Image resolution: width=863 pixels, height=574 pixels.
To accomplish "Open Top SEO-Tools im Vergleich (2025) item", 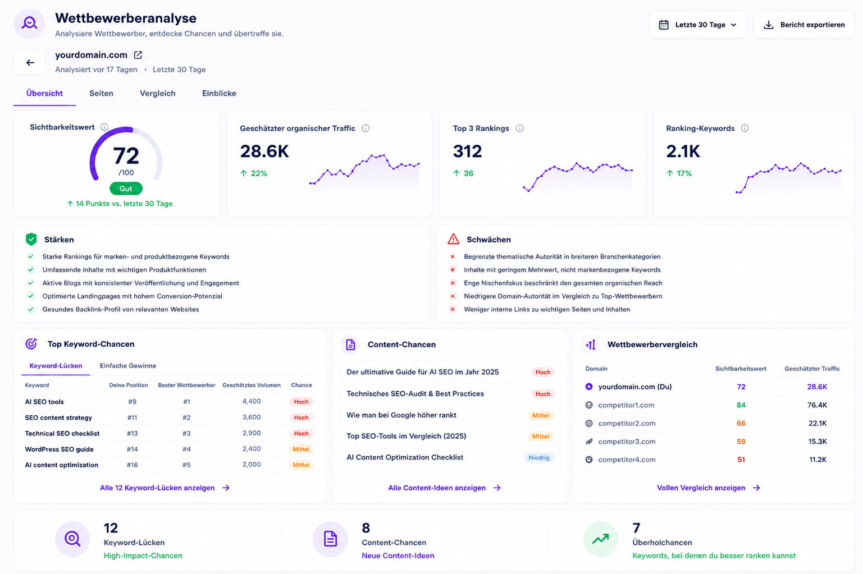I will (x=450, y=436).
